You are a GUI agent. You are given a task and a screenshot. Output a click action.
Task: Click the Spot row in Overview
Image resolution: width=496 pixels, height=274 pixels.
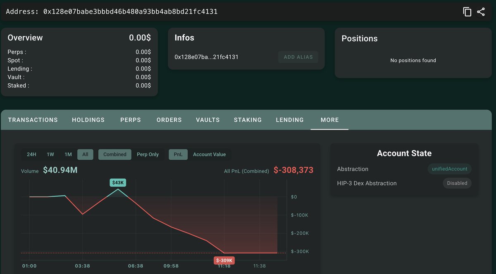(x=79, y=60)
